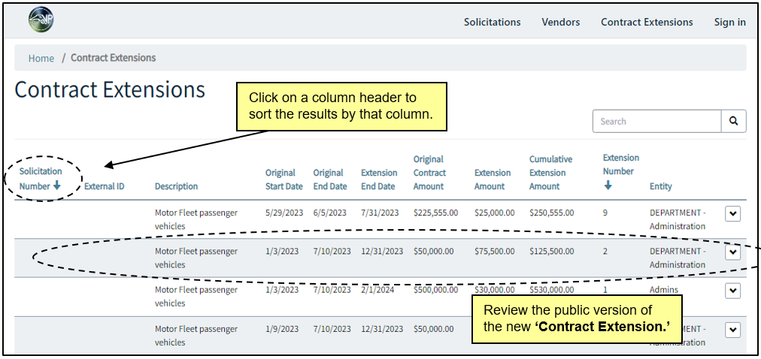Click the site logo in header

(x=41, y=21)
